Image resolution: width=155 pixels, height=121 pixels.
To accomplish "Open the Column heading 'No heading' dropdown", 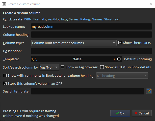I will click(122, 76).
